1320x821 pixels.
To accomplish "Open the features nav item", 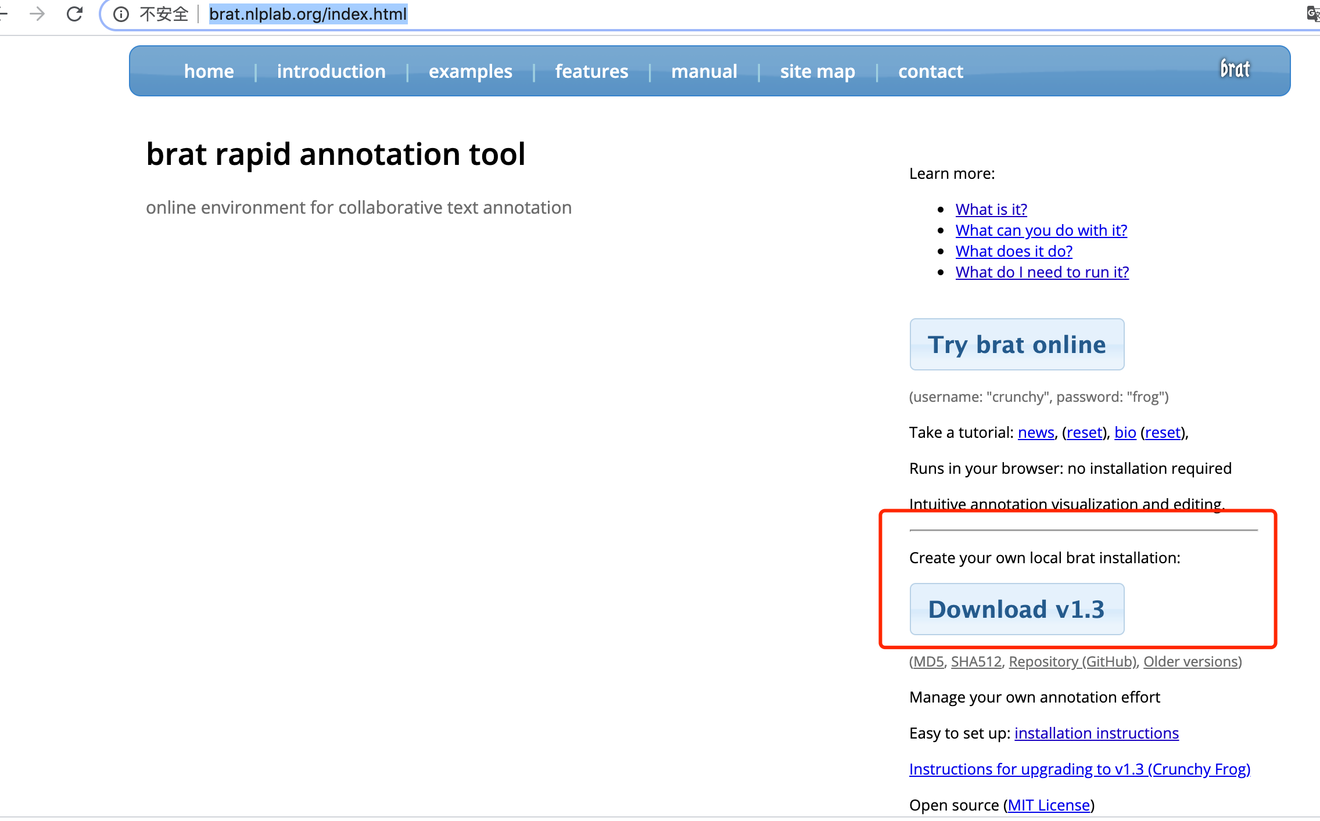I will tap(591, 71).
